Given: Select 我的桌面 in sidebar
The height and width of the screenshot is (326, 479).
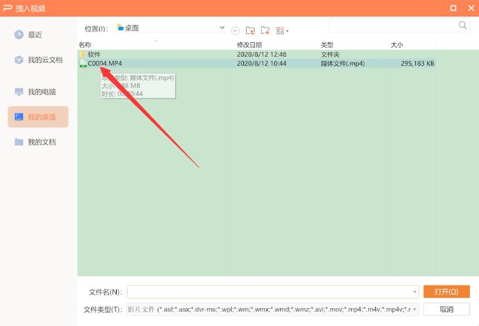Looking at the screenshot, I should click(38, 117).
